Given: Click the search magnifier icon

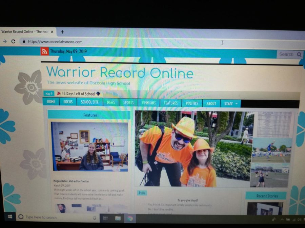Looking at the screenshot, I should [299, 54].
